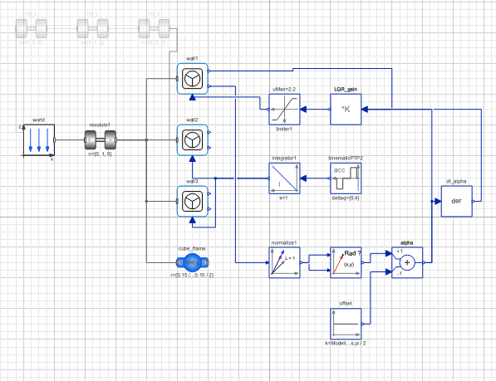Select the integrator1 block
Image resolution: width=496 pixels, height=381 pixels.
click(284, 178)
